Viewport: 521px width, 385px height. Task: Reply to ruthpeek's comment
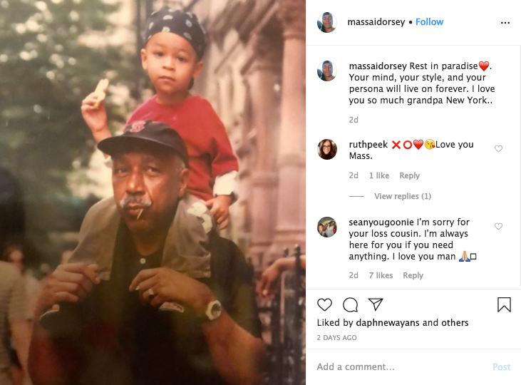pos(409,175)
